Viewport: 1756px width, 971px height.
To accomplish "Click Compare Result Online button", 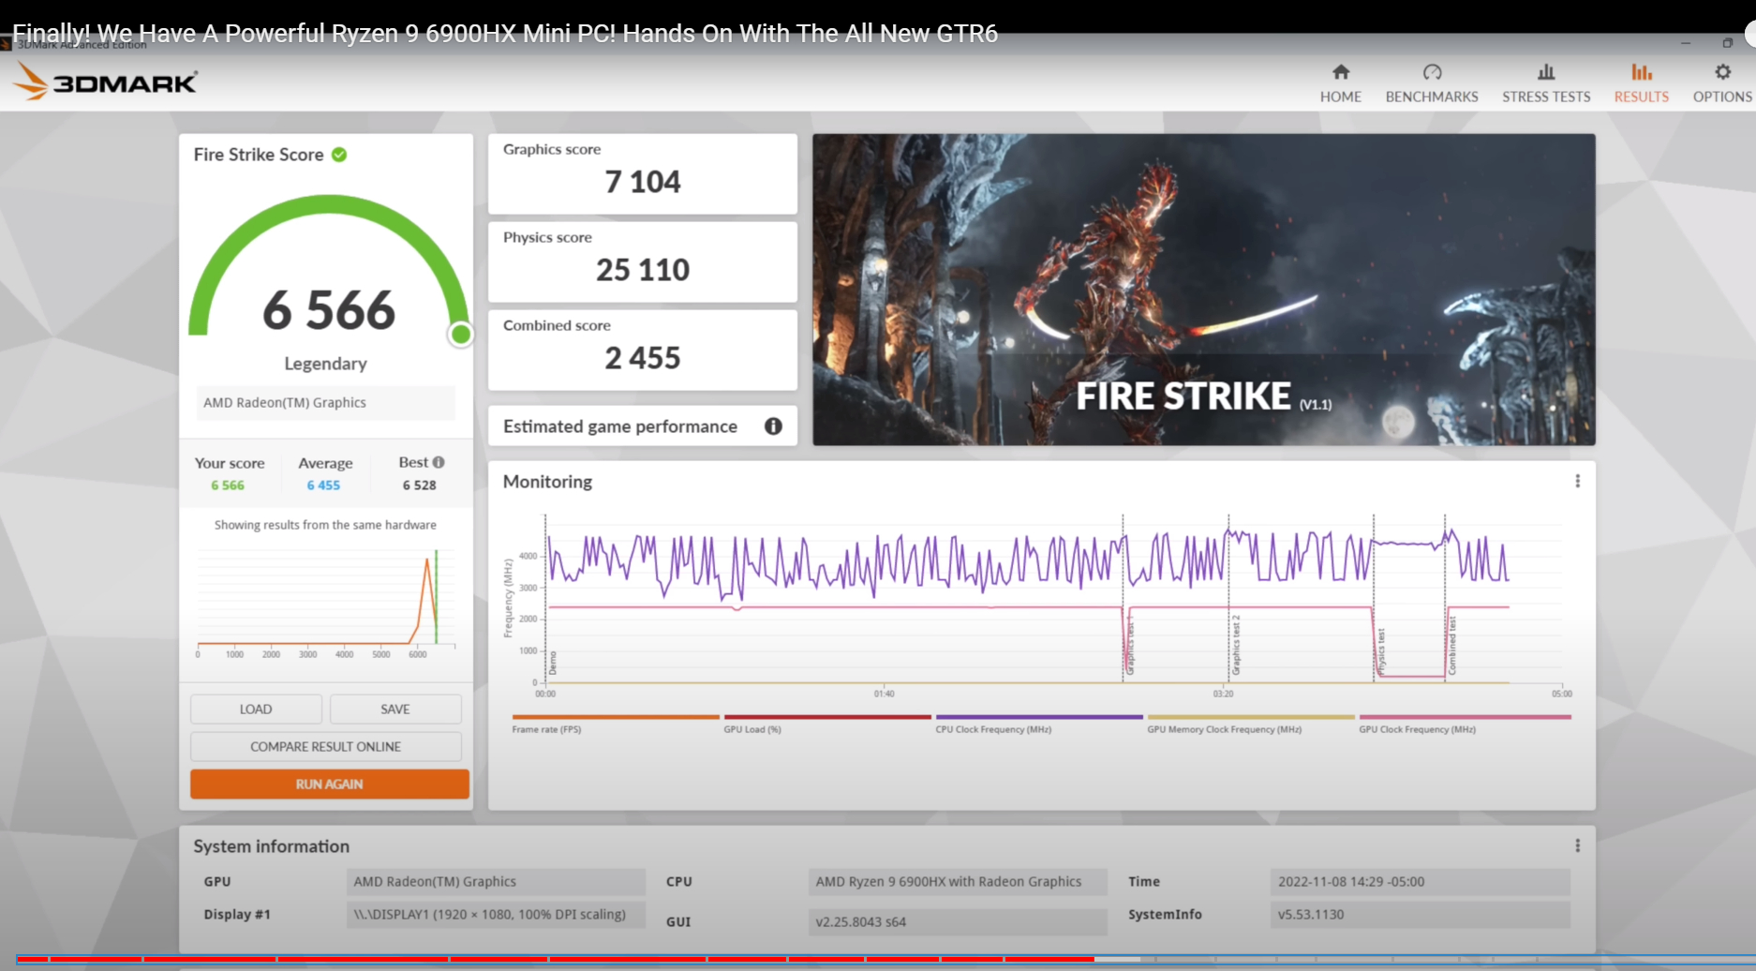I will point(326,747).
